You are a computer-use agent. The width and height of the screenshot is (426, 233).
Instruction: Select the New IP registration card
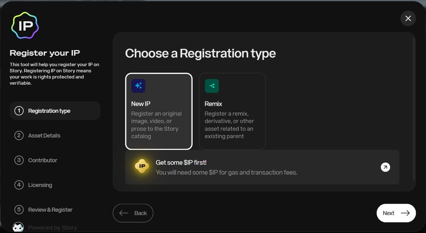159,111
